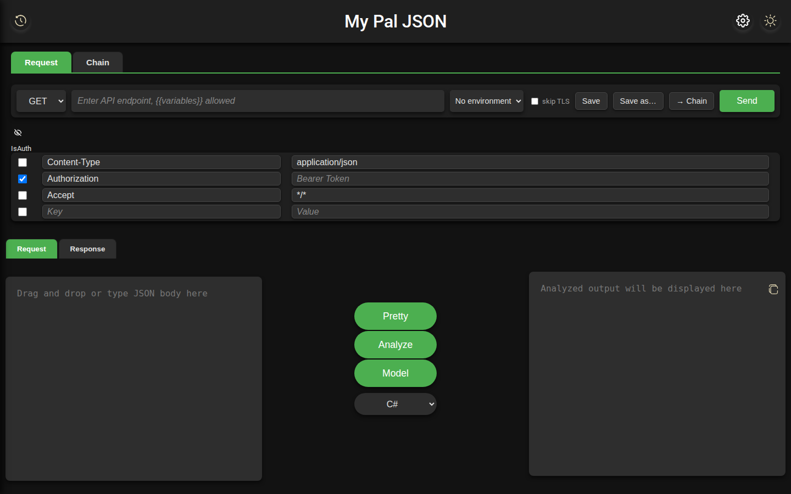The image size is (791, 494).
Task: Open the settings gear icon
Action: [x=743, y=21]
